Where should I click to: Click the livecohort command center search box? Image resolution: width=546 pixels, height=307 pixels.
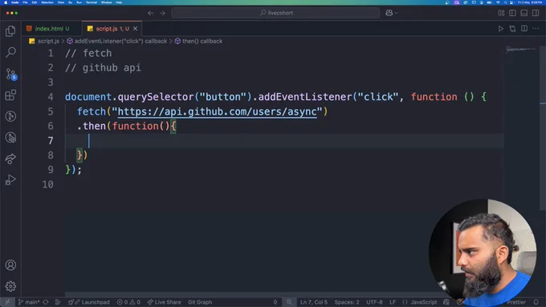point(275,13)
